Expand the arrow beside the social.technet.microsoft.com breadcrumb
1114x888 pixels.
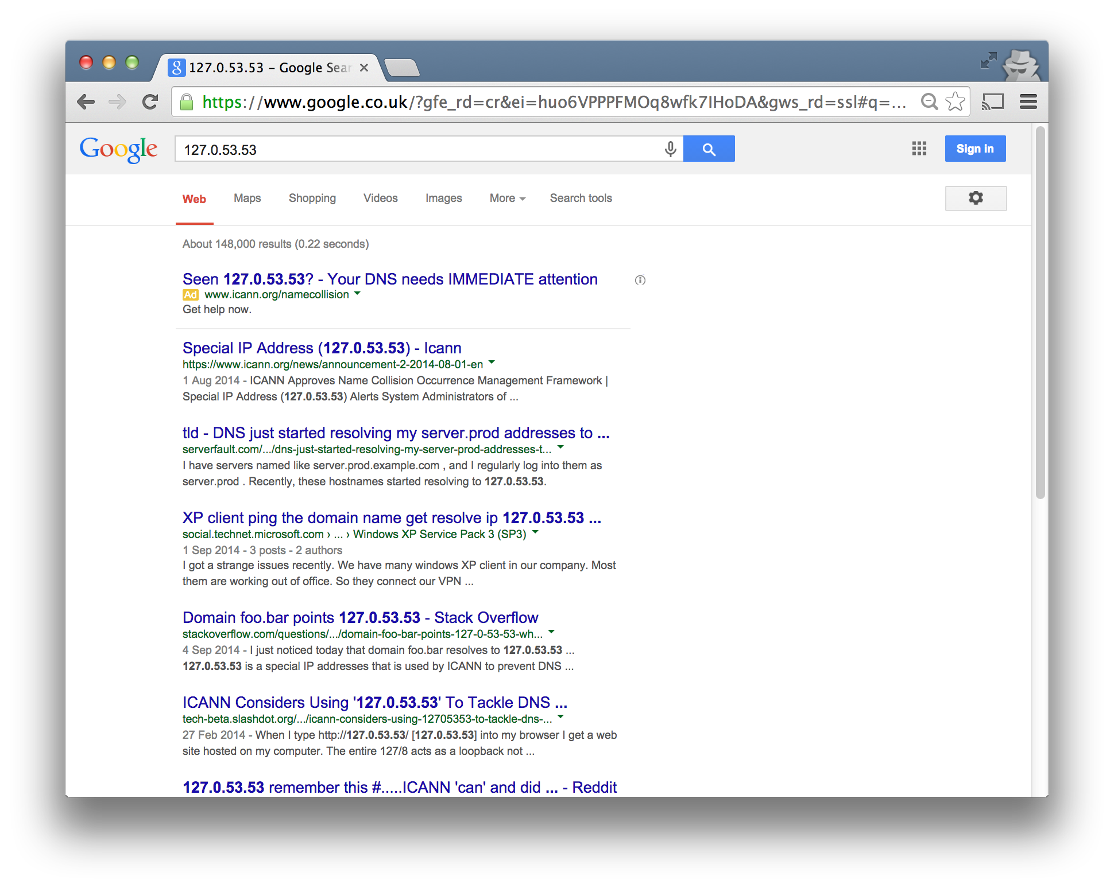[536, 533]
